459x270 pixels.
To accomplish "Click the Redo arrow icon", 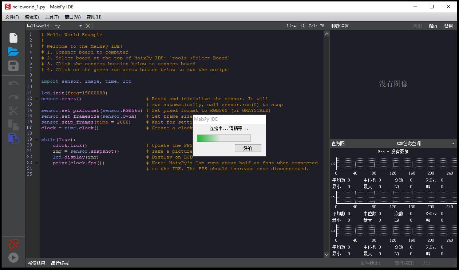I will point(13,97).
